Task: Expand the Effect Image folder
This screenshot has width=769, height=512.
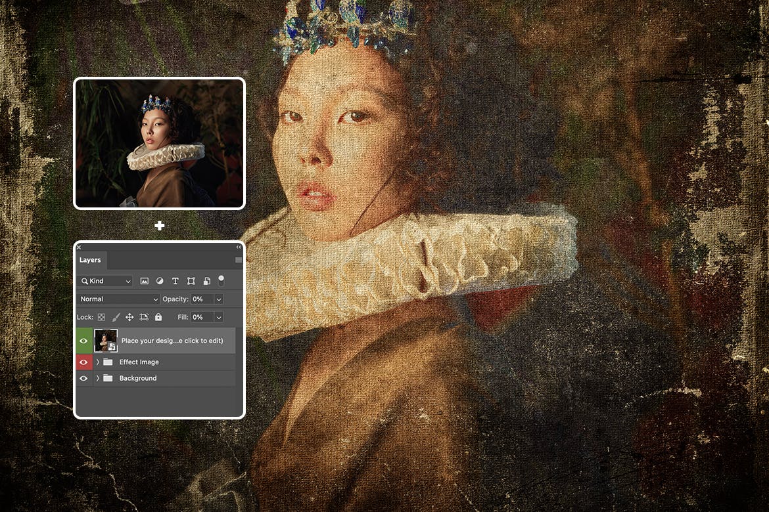Action: (x=98, y=362)
